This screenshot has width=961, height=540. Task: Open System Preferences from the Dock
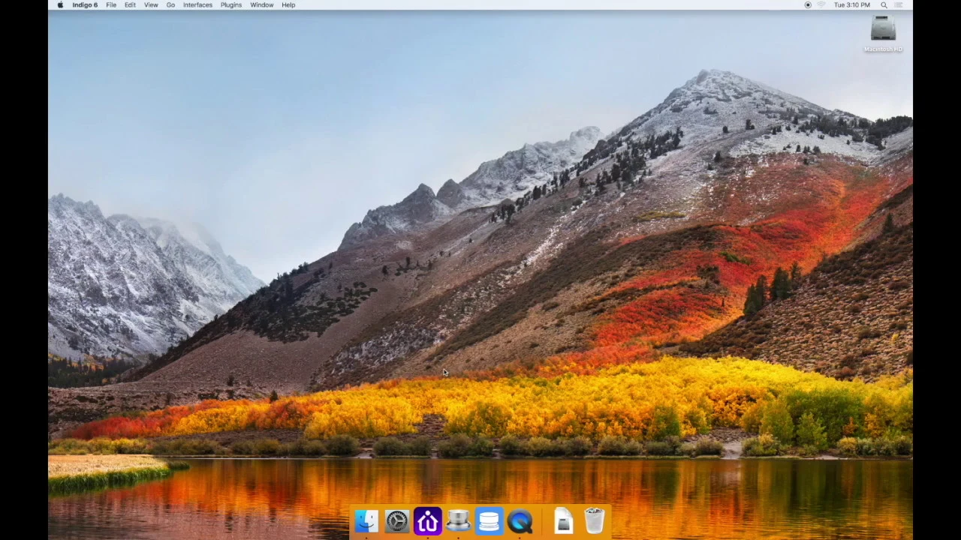coord(397,520)
